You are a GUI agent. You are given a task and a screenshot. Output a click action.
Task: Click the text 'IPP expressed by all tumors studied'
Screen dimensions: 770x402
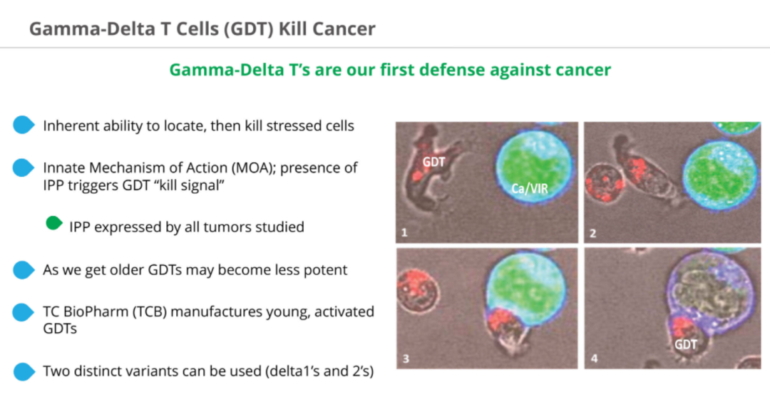(x=187, y=227)
